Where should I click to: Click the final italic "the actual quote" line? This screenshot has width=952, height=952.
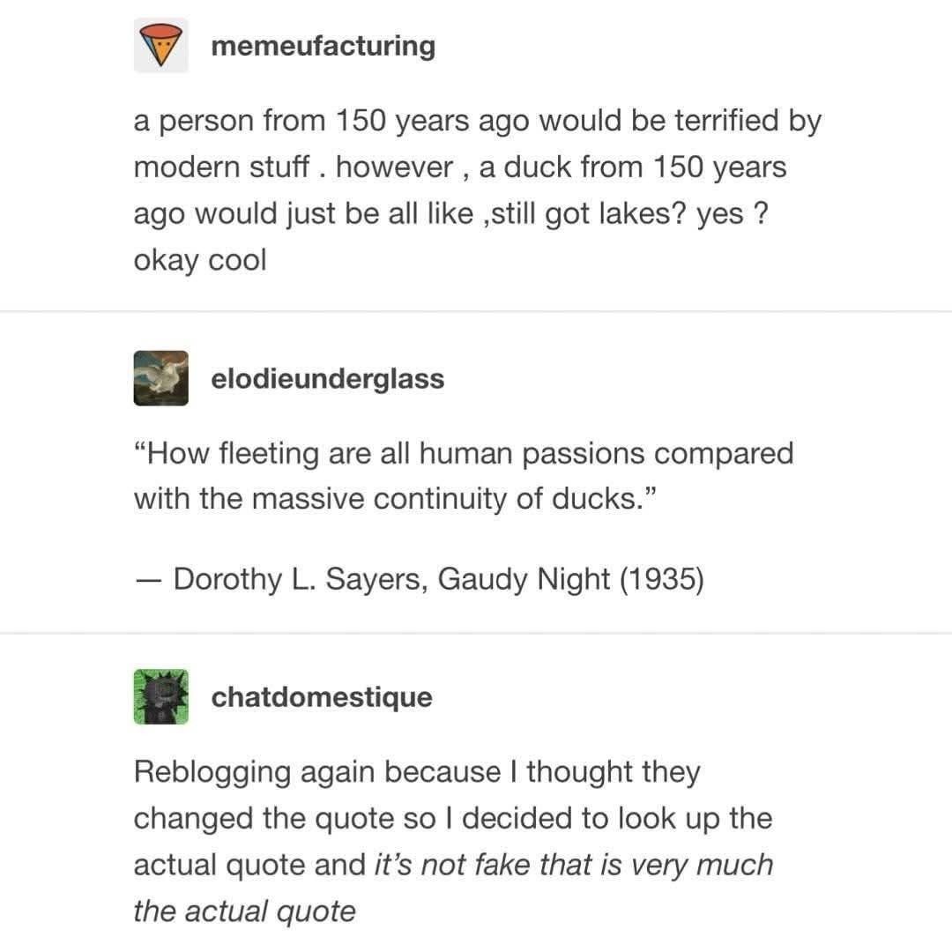point(244,911)
